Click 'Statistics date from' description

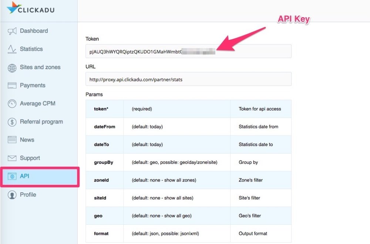[x=258, y=127]
